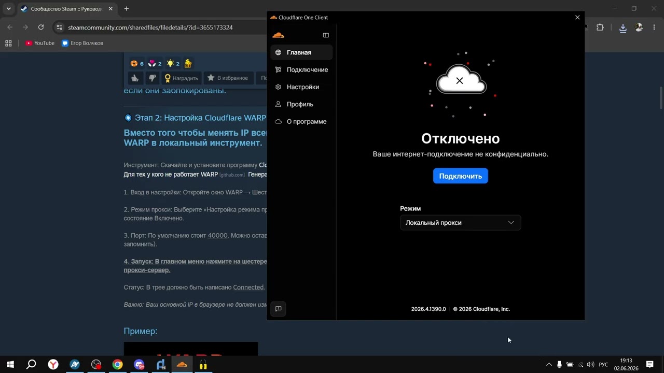Click the volume icon in system tray
This screenshot has height=373, width=664.
point(590,365)
